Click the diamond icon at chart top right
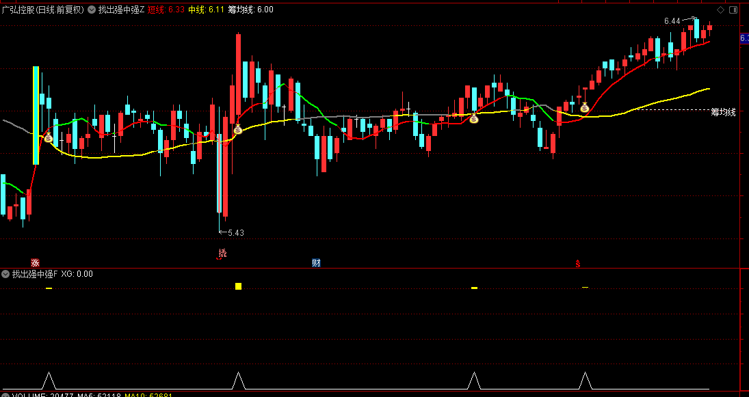This screenshot has height=397, width=749. [x=720, y=10]
